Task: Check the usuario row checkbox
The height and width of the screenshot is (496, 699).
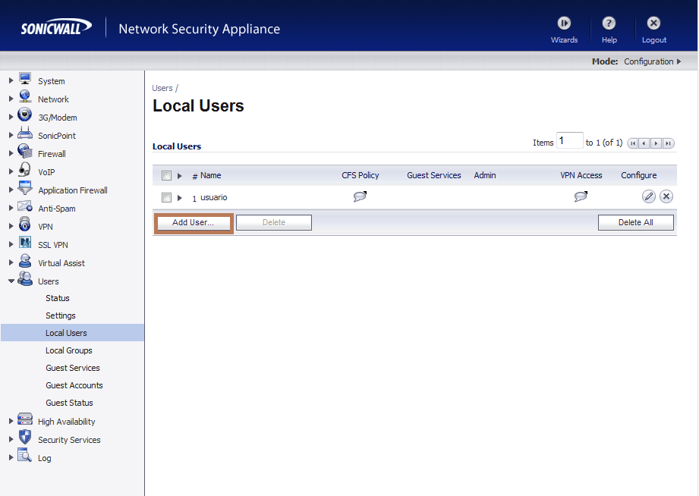Action: tap(166, 197)
